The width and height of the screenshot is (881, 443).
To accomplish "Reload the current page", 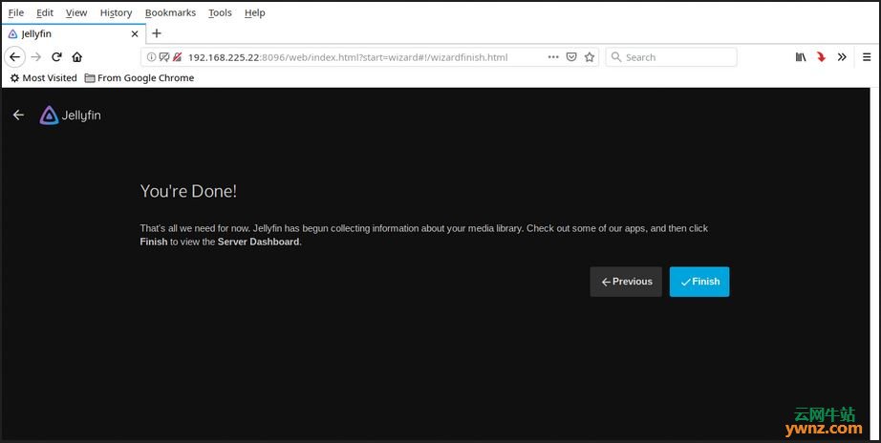I will 56,56.
